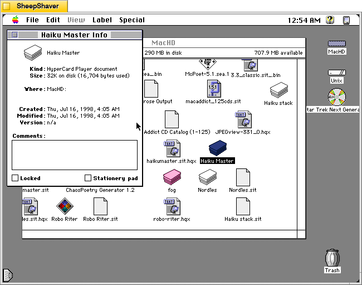Click the 'master.sit' file label
Screen dimensions: 362x285
point(36,190)
